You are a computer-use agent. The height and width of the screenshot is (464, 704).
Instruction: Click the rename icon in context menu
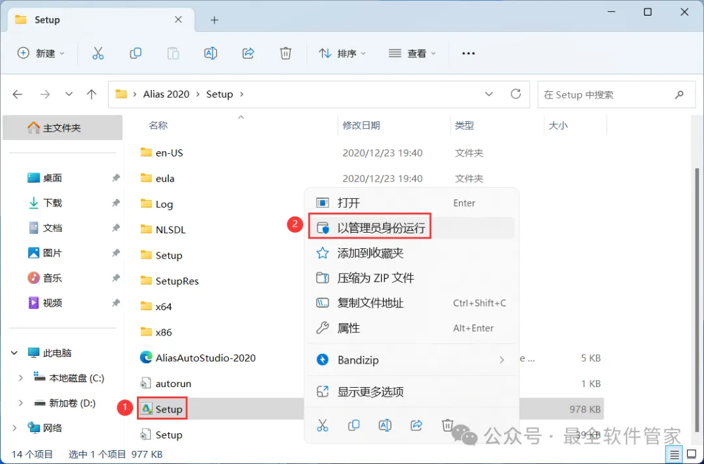coord(385,424)
